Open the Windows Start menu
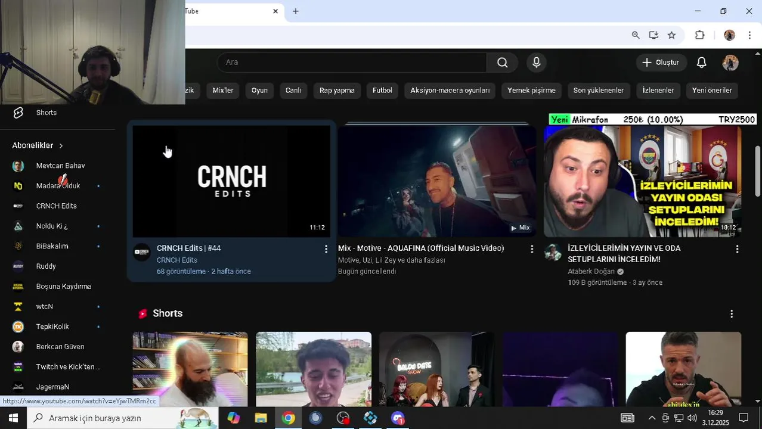 (13, 418)
